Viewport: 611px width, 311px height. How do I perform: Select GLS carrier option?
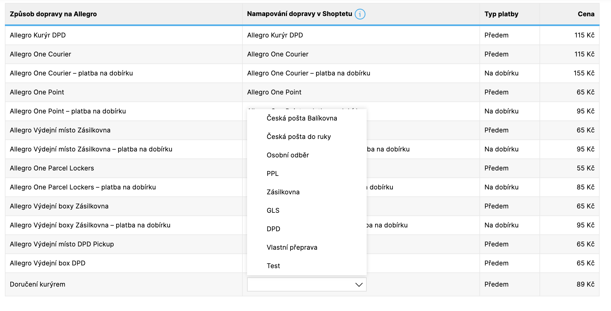click(273, 211)
